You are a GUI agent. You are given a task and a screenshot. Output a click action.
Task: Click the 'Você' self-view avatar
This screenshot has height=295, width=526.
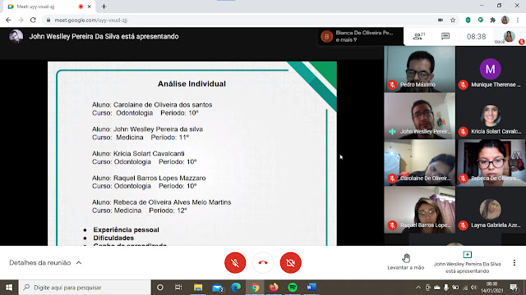pyautogui.click(x=509, y=36)
